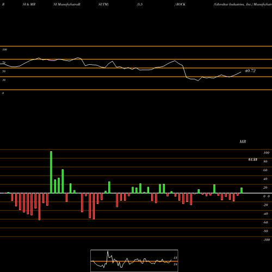This screenshot has height=272, width=272.
Task: Click the tallest green bar in MR histogram
Action: (x=51, y=172)
